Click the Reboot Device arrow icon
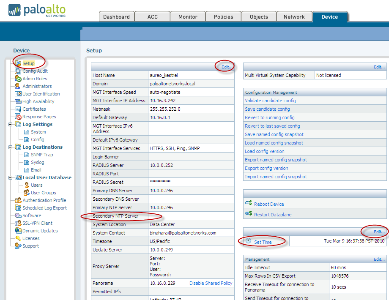The height and width of the screenshot is (300, 389). coord(249,203)
